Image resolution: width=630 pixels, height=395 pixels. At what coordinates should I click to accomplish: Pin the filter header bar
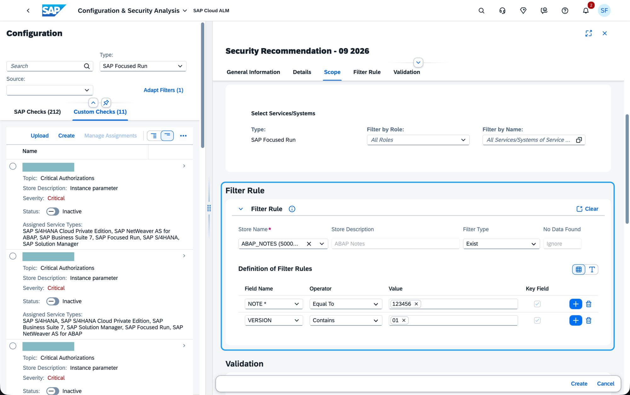click(x=106, y=103)
